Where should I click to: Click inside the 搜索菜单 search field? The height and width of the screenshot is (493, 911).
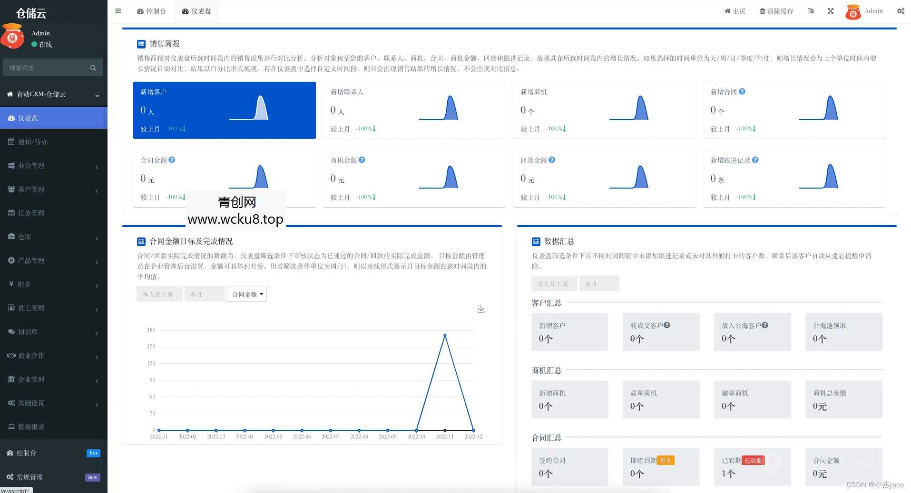pyautogui.click(x=48, y=67)
